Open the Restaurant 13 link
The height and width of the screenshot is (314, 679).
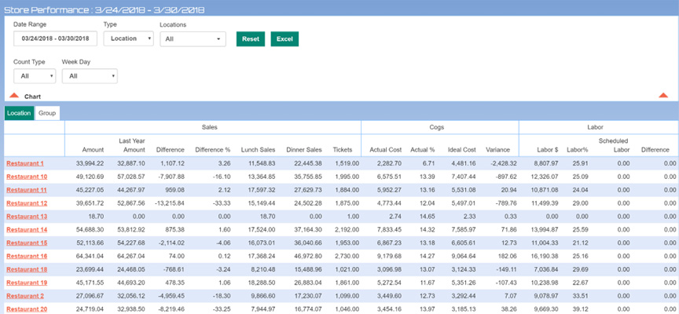tap(27, 217)
